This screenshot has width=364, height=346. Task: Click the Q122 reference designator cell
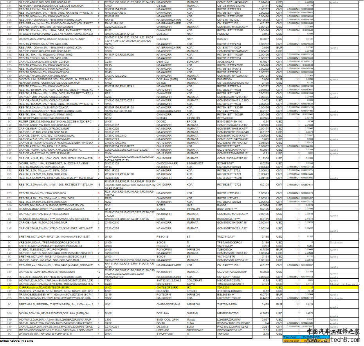point(130,118)
